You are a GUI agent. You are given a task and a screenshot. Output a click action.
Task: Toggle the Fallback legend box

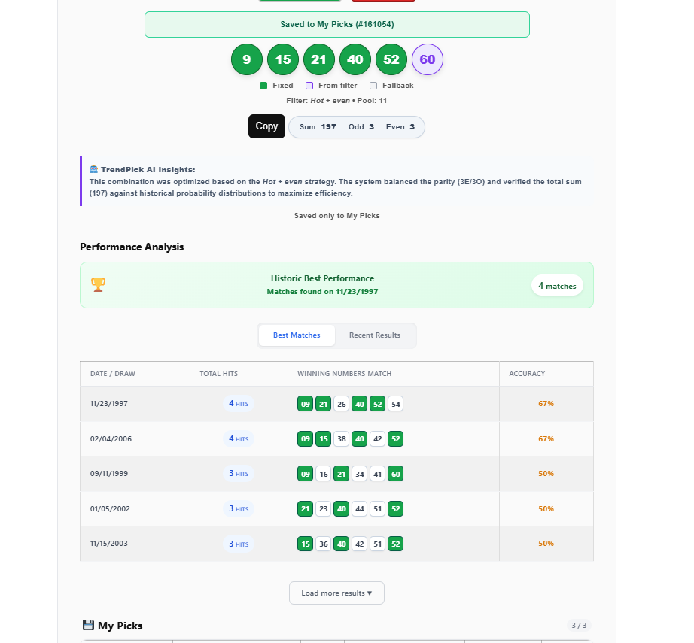(x=373, y=86)
